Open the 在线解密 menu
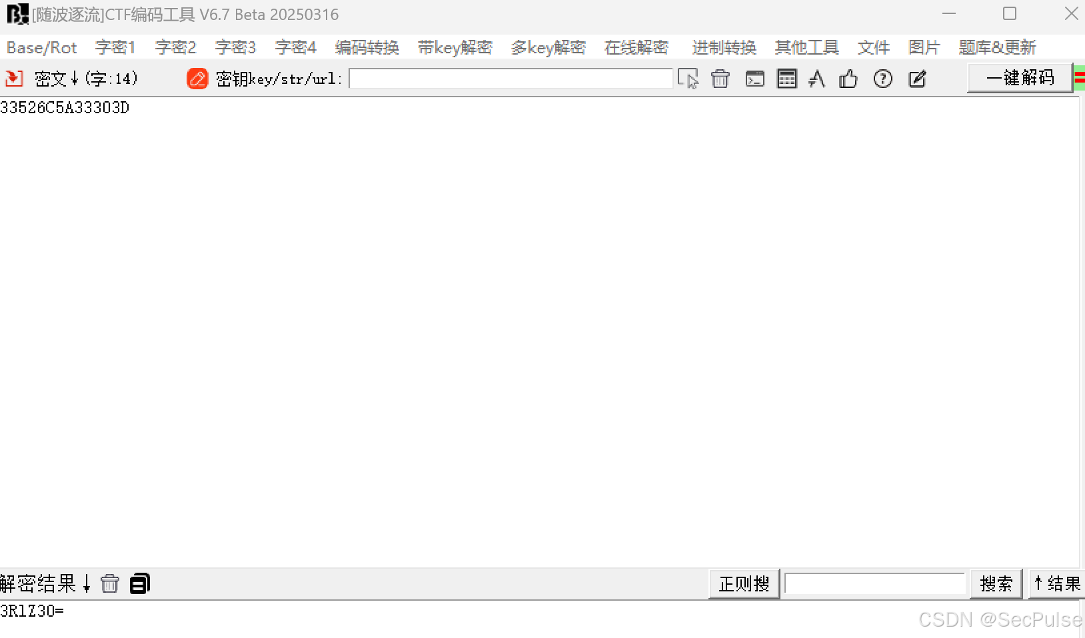Image resolution: width=1085 pixels, height=638 pixels. coord(636,47)
